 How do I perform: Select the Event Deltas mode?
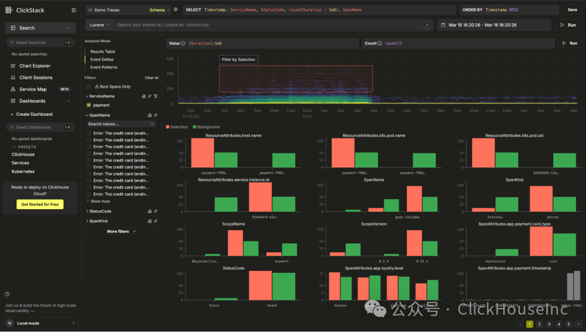point(102,60)
